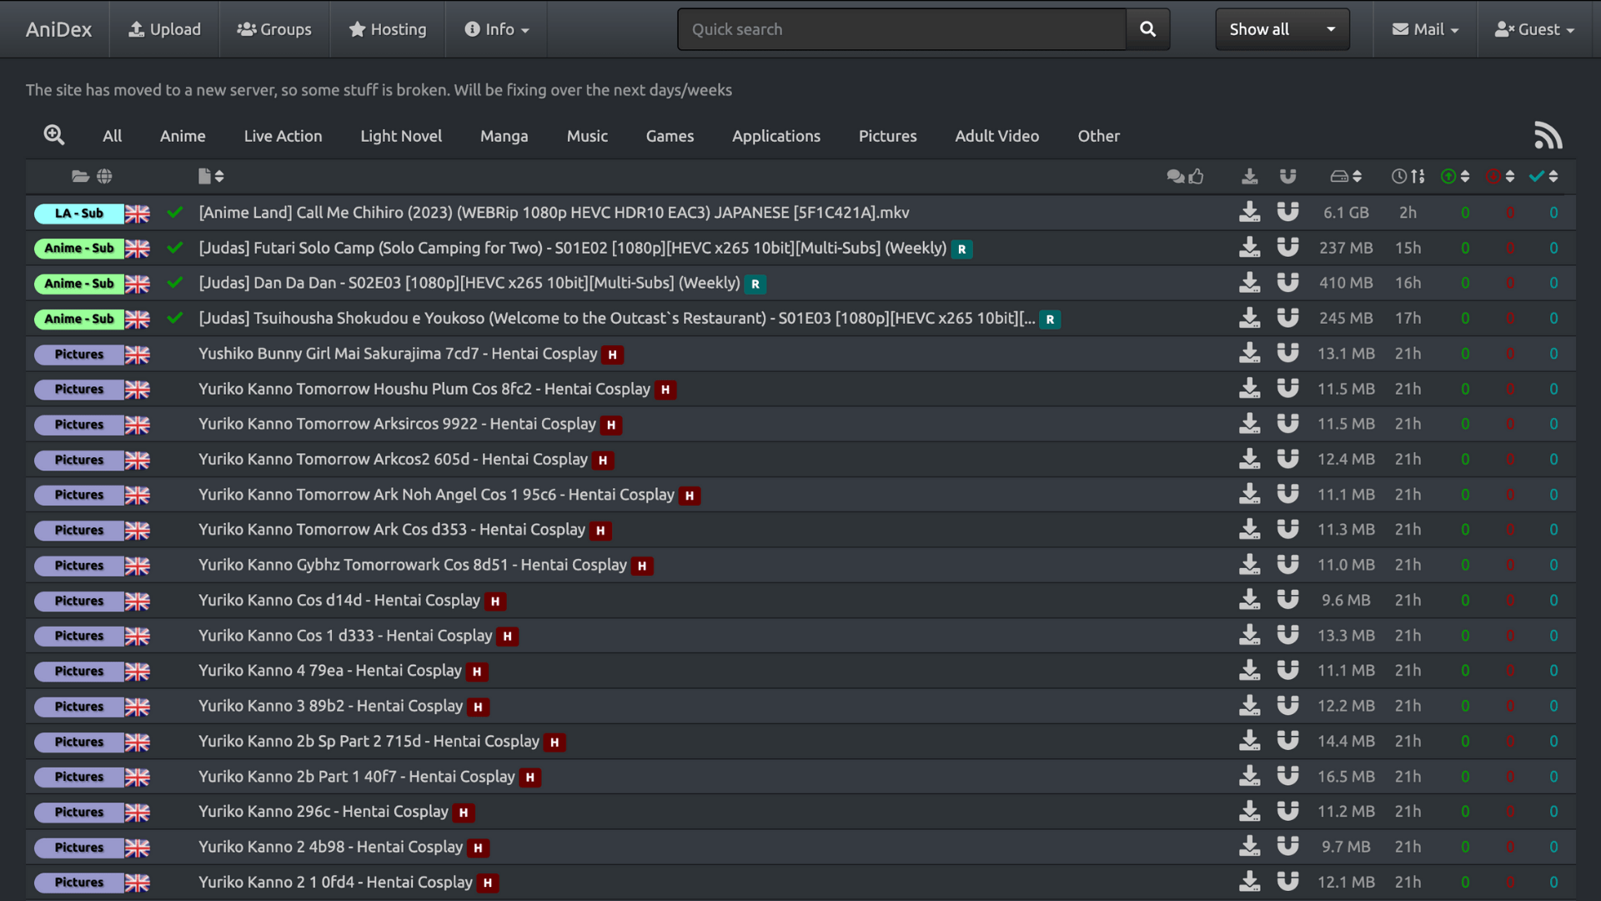Screen dimensions: 1601x901
Task: Click the quick search submit button
Action: (1147, 29)
